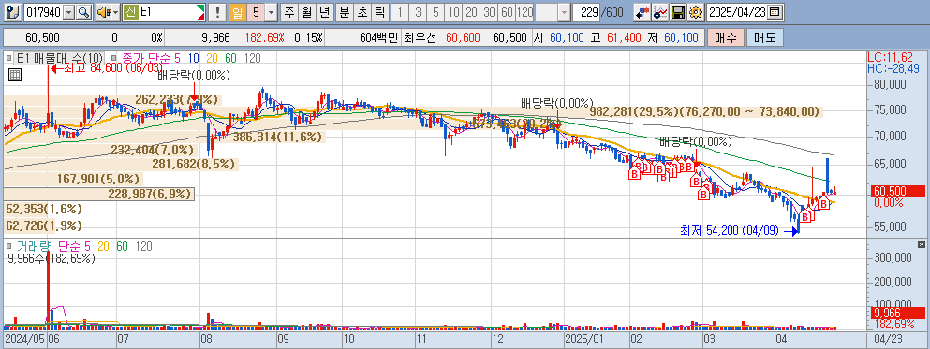Switch chart to second 초 period
This screenshot has height=349, width=930.
[x=362, y=12]
